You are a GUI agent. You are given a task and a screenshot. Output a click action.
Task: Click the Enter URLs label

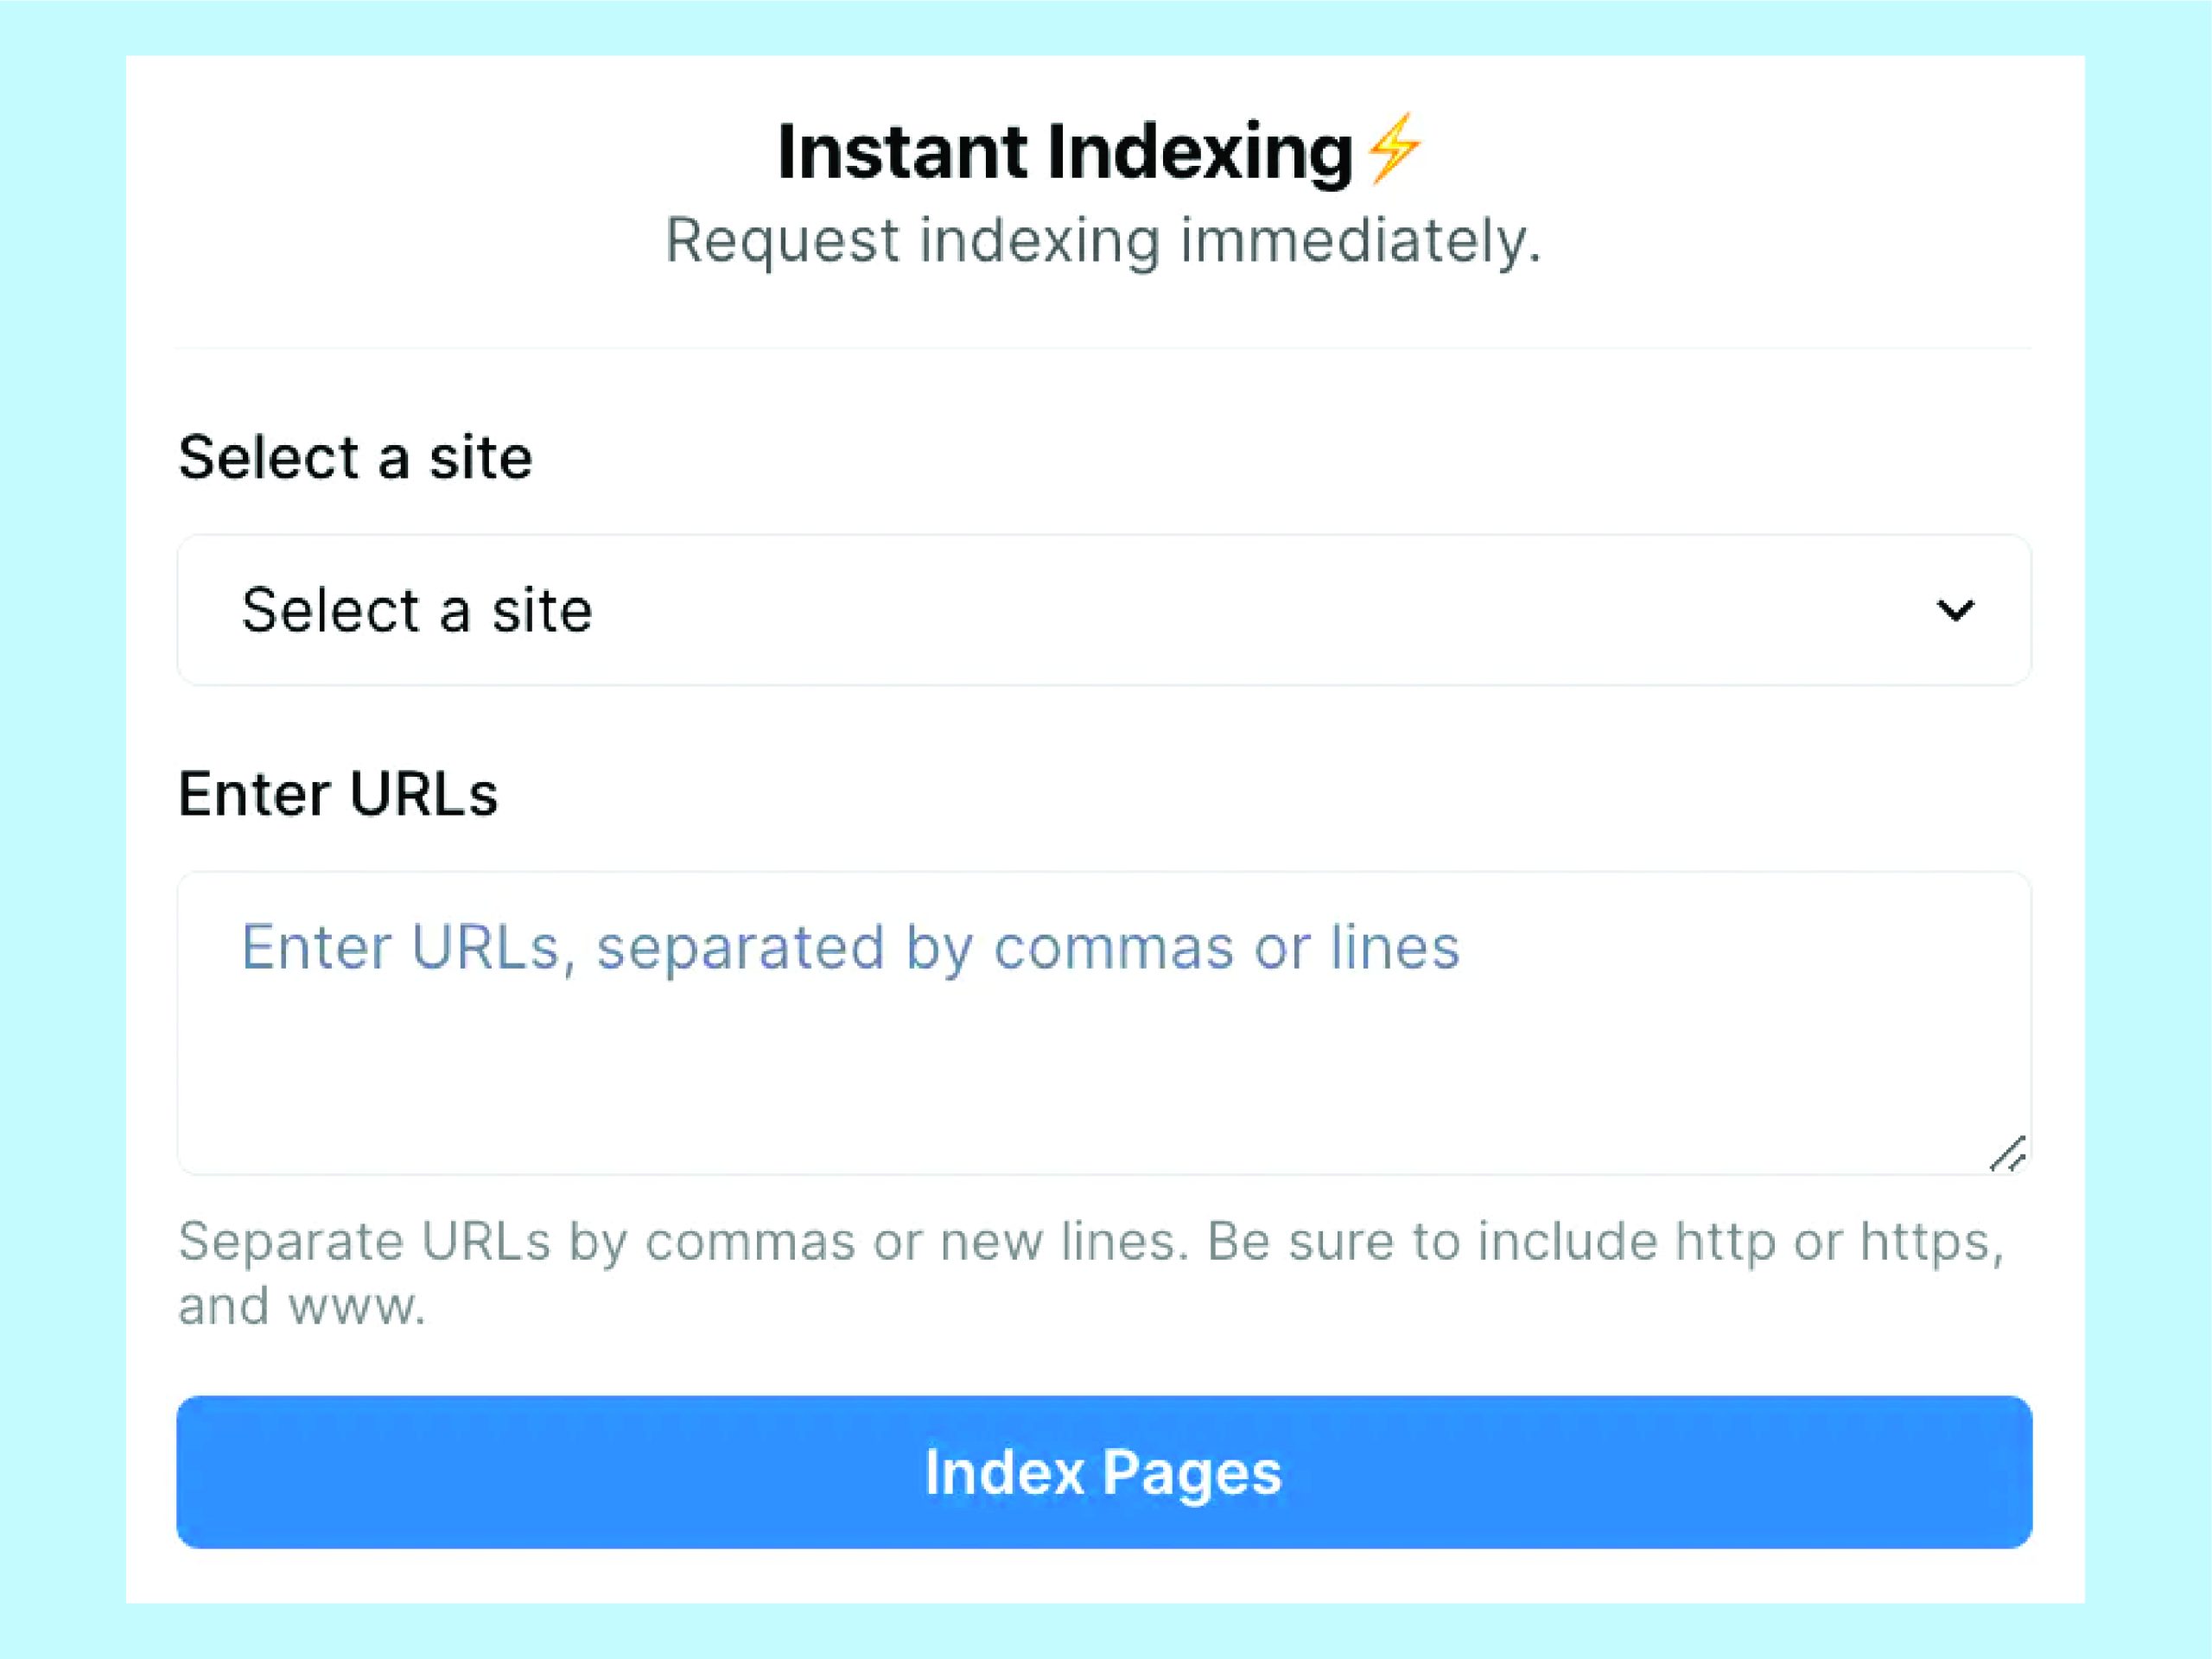[340, 793]
